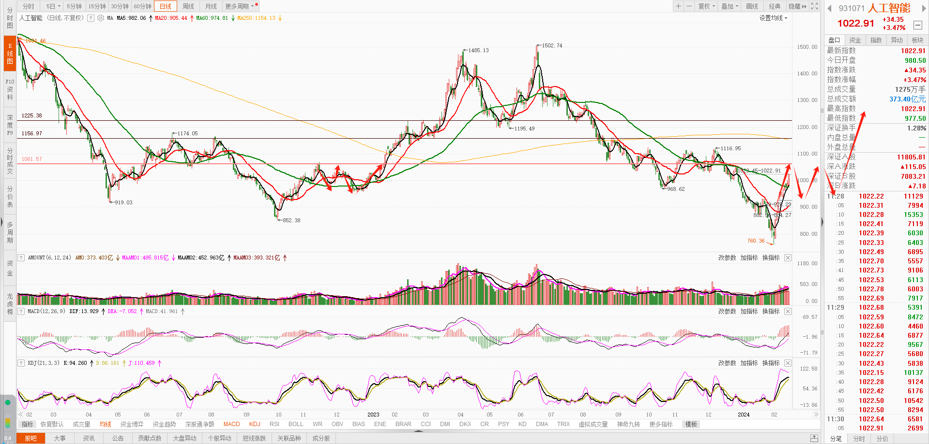The image size is (929, 444).
Task: Click 换指标 in the AMOUNT panel
Action: pos(771,258)
